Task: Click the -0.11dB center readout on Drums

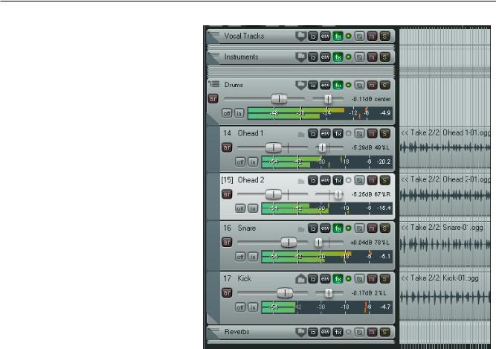Action: click(x=371, y=99)
